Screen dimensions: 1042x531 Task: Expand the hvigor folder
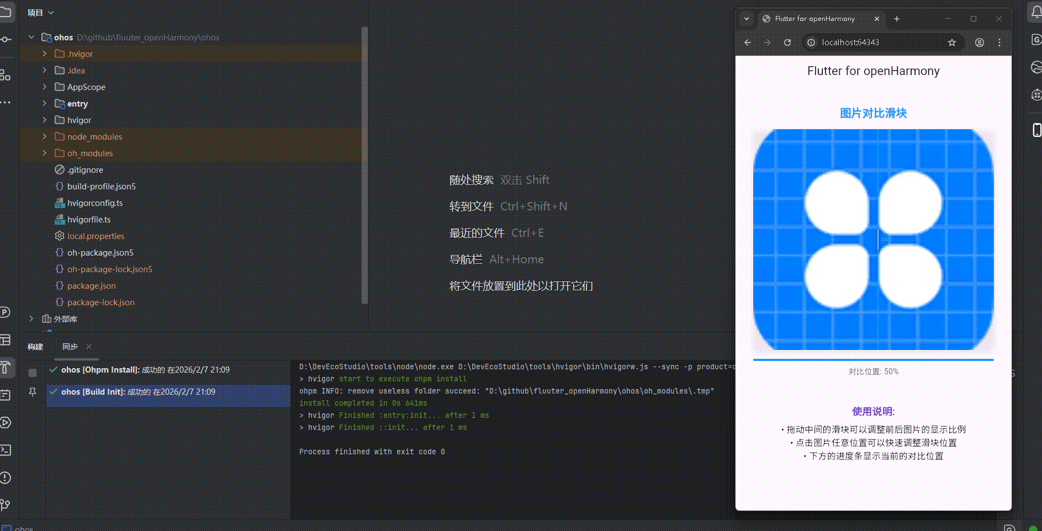pos(45,120)
